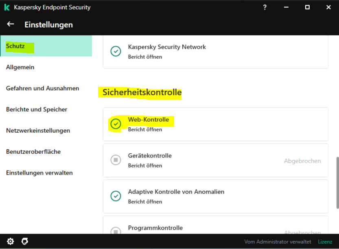
Task: Click the back arrow next to Einstellungen
Action: [x=11, y=24]
